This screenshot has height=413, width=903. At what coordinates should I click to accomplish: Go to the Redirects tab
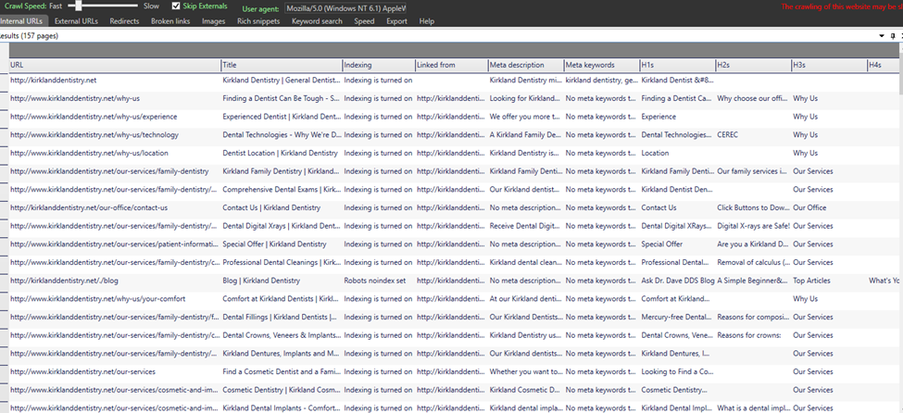tap(124, 21)
